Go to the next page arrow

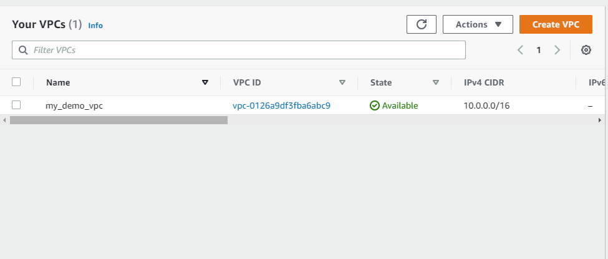tap(557, 50)
